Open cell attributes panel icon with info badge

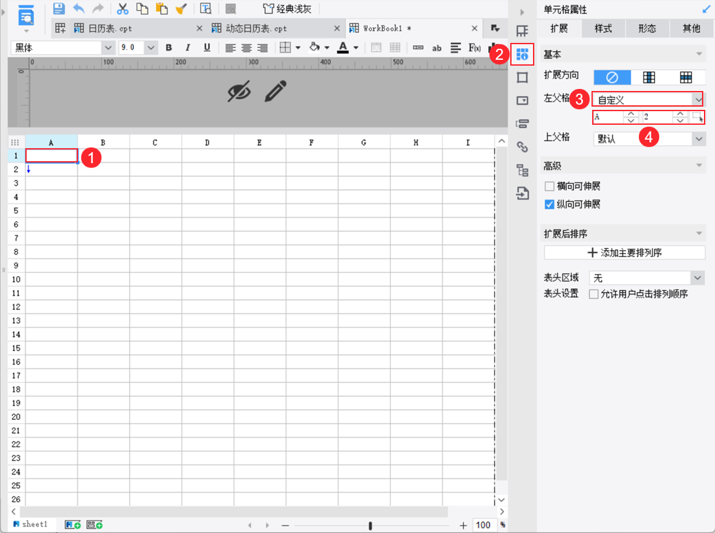pyautogui.click(x=522, y=55)
